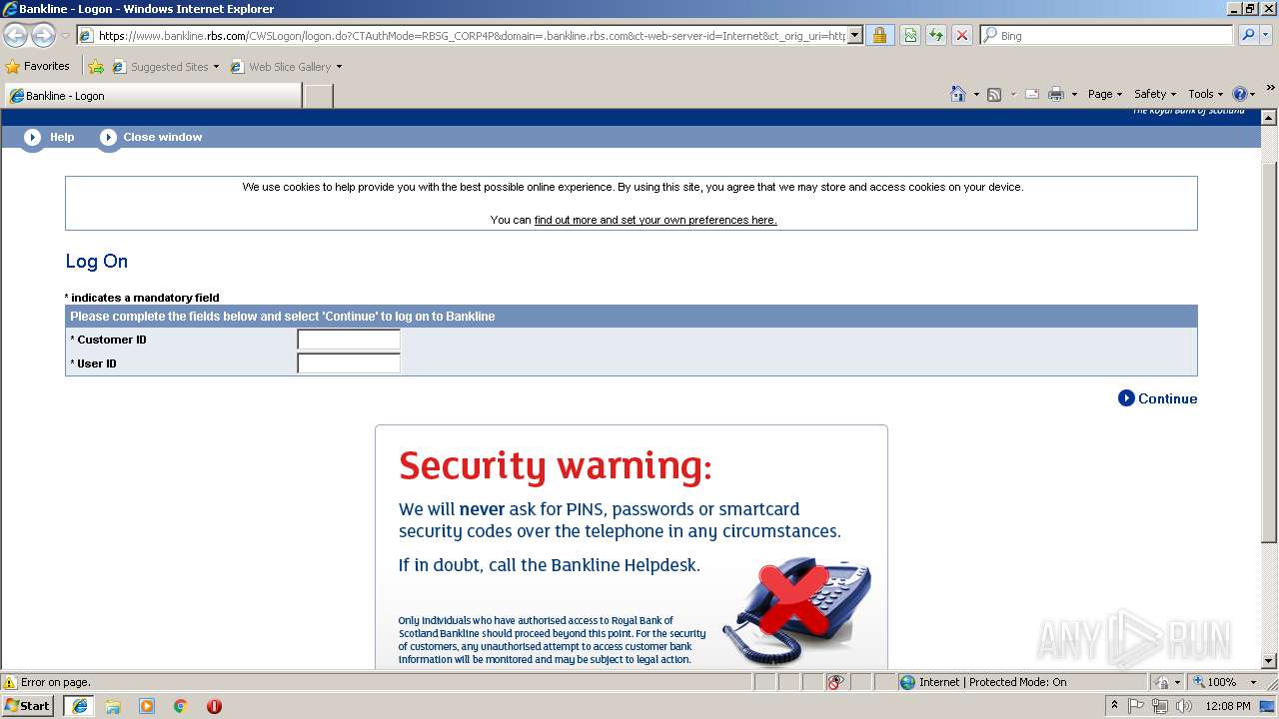Open Google Chrome from the taskbar
1279x719 pixels.
point(181,706)
